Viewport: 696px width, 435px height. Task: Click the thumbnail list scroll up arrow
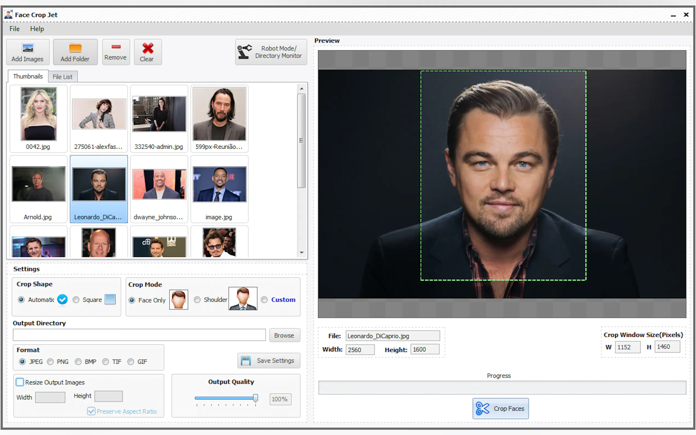click(301, 88)
